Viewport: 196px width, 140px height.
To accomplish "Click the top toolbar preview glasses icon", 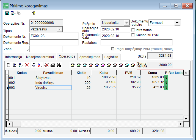I will 13,13.
